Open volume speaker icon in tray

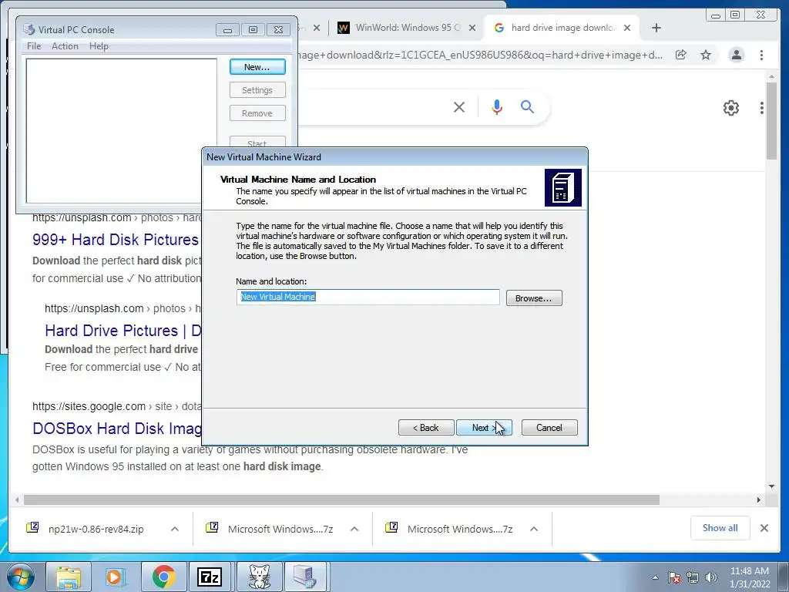pyautogui.click(x=711, y=577)
